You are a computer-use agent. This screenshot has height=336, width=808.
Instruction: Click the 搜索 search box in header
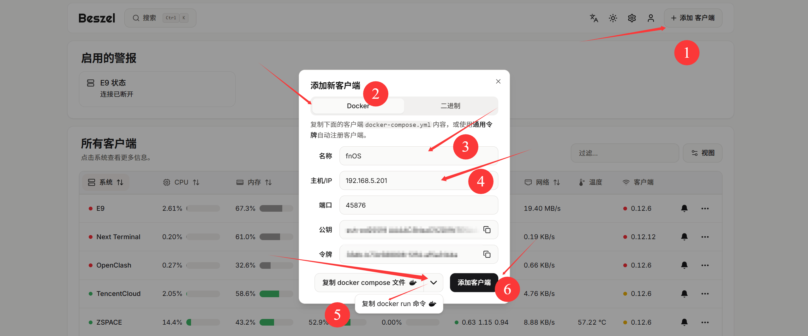pyautogui.click(x=160, y=18)
